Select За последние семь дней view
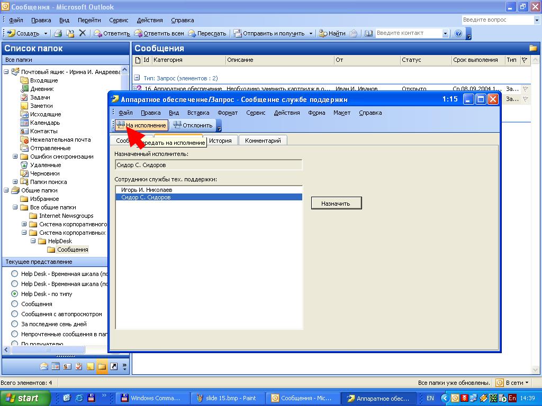 pos(14,324)
